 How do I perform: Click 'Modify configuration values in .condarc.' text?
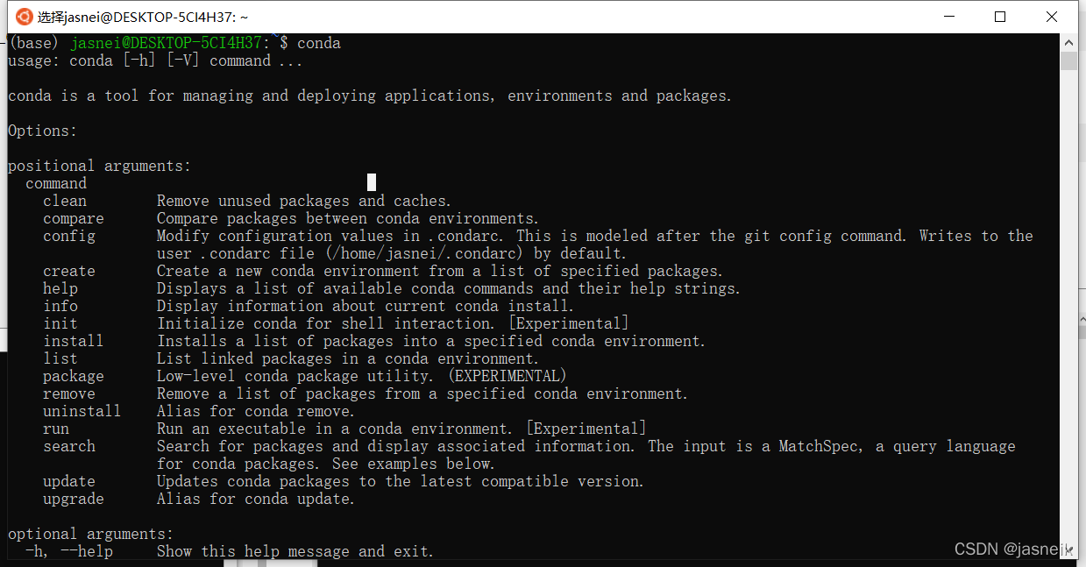332,236
